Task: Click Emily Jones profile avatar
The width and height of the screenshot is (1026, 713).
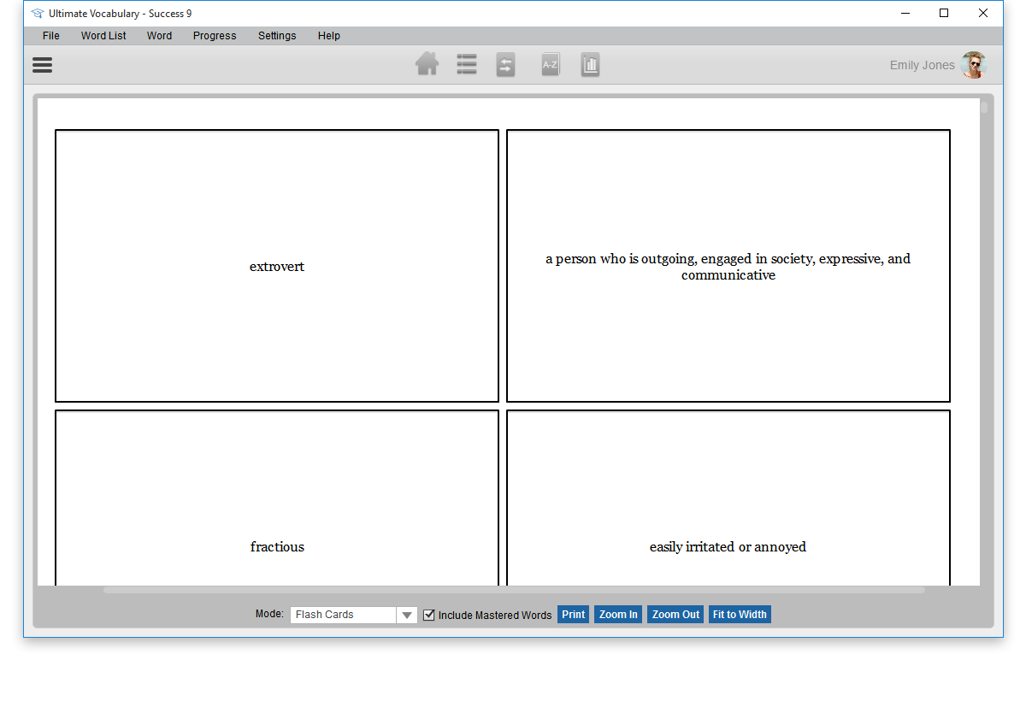Action: coord(973,65)
